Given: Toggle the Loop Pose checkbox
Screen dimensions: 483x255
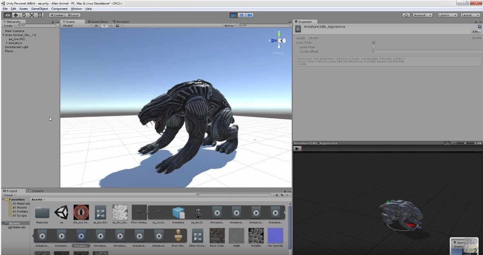Looking at the screenshot, I should tap(373, 47).
